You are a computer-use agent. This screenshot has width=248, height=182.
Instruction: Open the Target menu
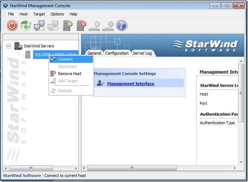39,14
